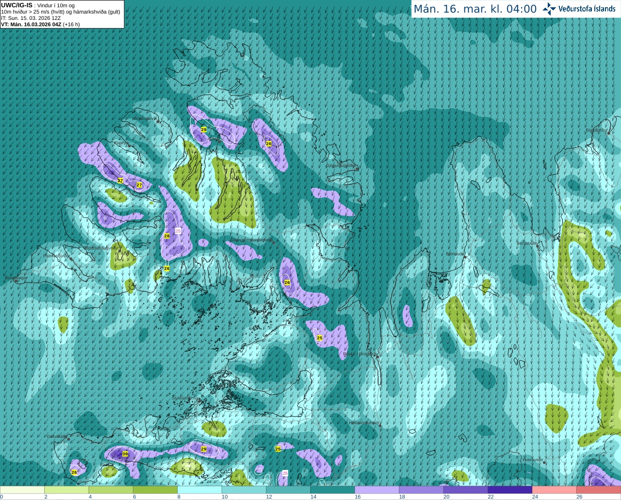Click the legend tick value 20
Viewport: 621px width, 500px height.
point(446,497)
